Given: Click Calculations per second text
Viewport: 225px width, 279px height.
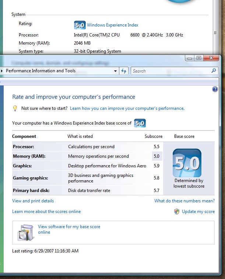Looking at the screenshot, I should click(91, 147).
